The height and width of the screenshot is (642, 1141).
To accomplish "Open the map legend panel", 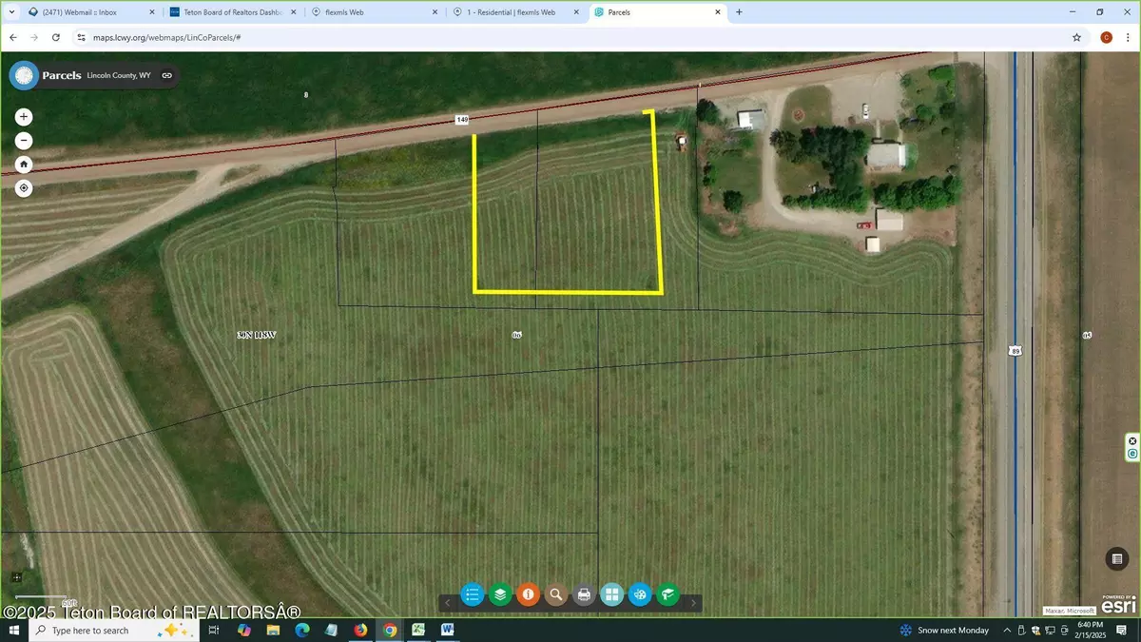I will [x=473, y=594].
